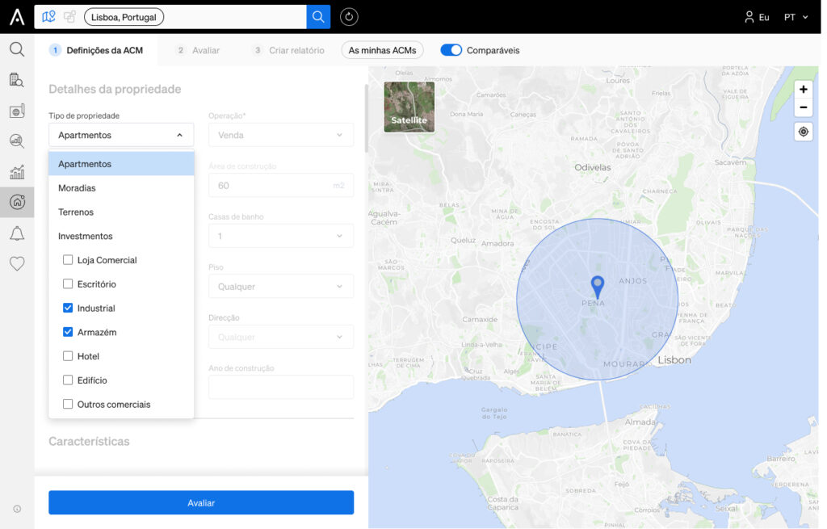Open the bell alerts icon in sidebar

point(17,233)
